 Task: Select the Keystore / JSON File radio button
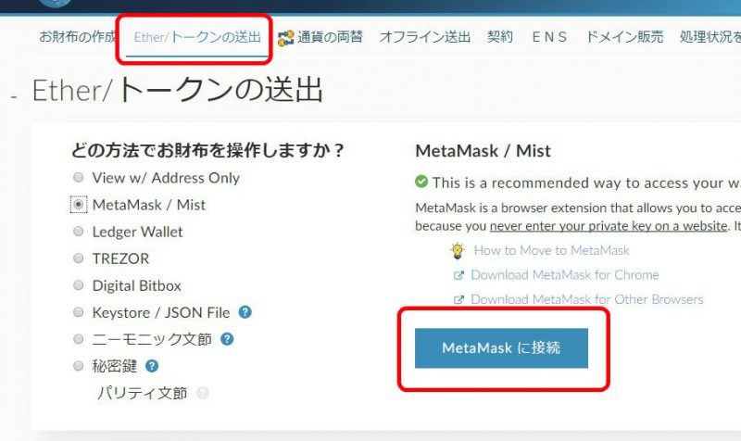coord(79,312)
